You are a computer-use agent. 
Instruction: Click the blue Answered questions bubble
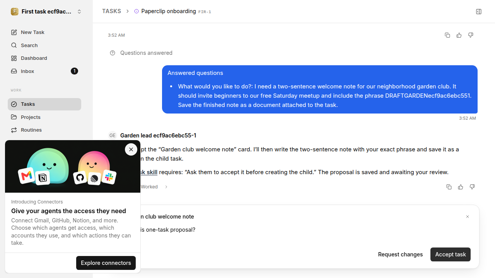point(320,89)
